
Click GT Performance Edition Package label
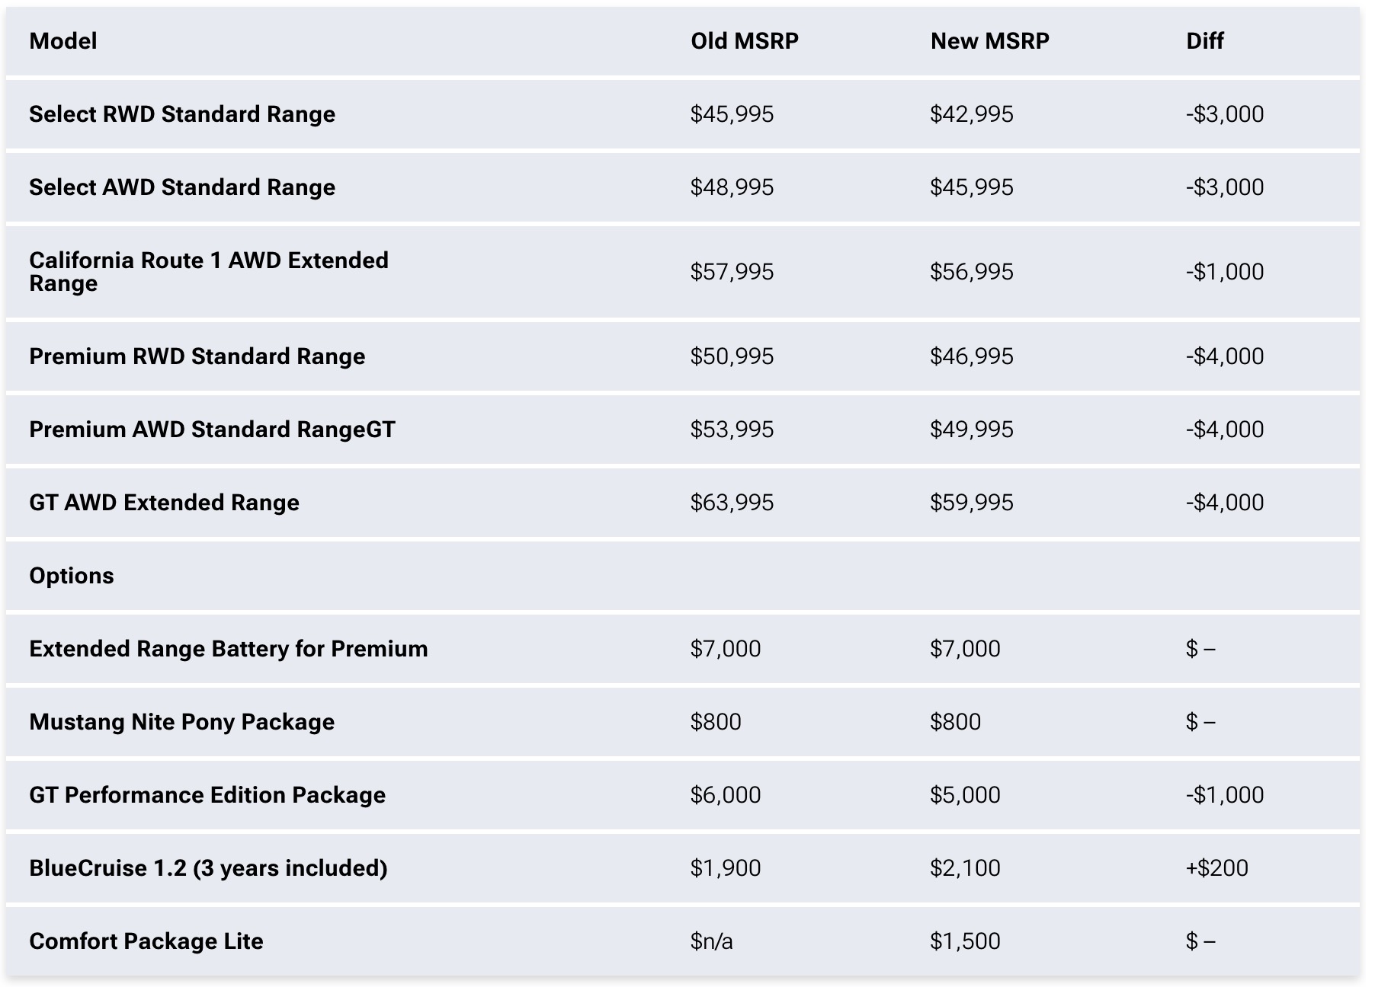(207, 795)
